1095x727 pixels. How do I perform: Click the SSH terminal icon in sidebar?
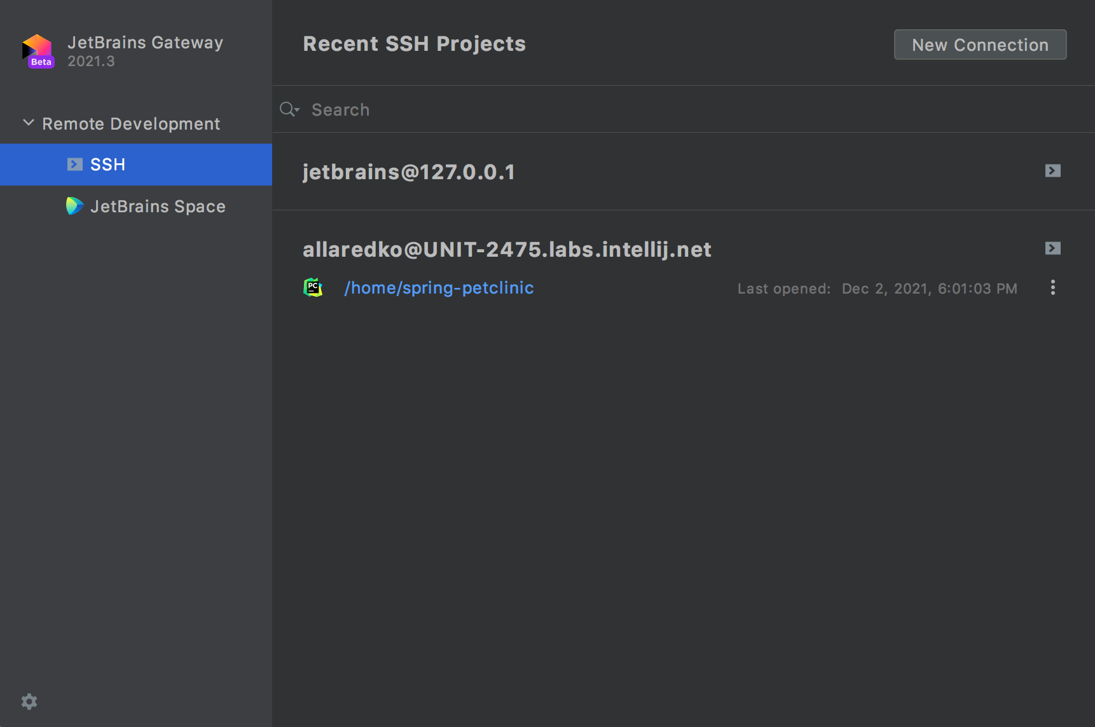[74, 165]
